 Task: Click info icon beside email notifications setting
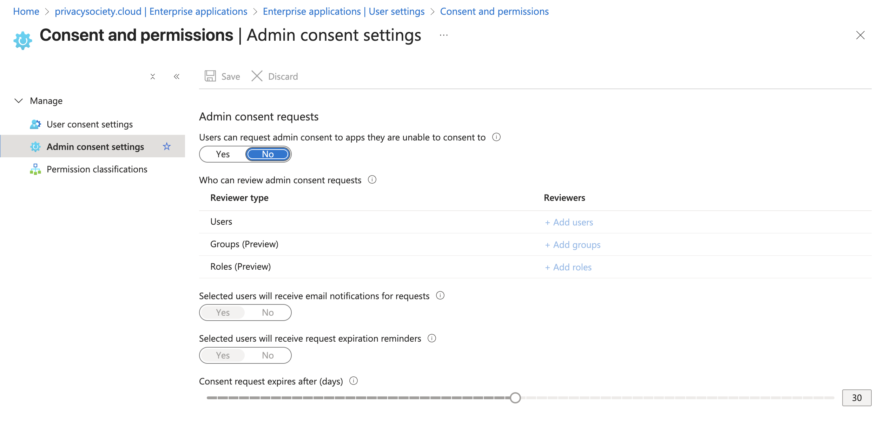pyautogui.click(x=440, y=296)
